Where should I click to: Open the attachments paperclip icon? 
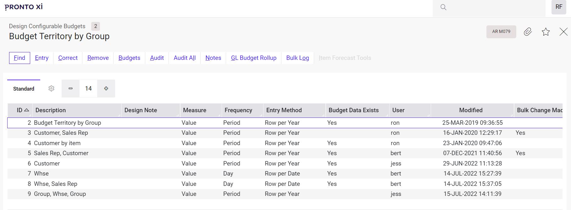(528, 32)
